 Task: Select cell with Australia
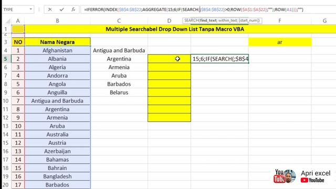tap(57, 134)
